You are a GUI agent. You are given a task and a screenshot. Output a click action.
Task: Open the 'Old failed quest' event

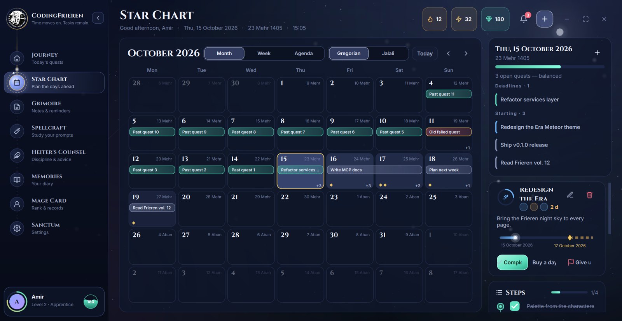449,132
